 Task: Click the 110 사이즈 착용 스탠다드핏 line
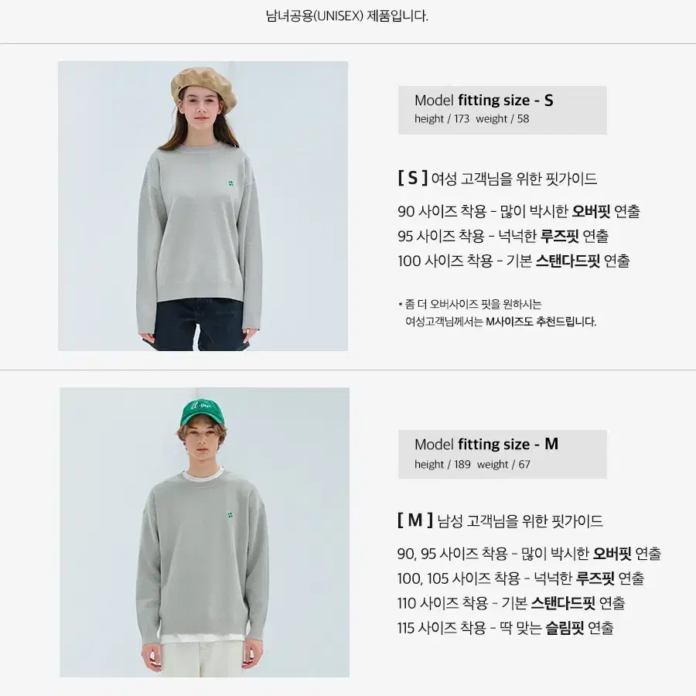click(x=511, y=603)
